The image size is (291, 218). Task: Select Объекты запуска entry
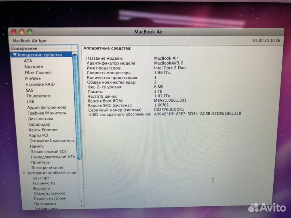(x=49, y=193)
